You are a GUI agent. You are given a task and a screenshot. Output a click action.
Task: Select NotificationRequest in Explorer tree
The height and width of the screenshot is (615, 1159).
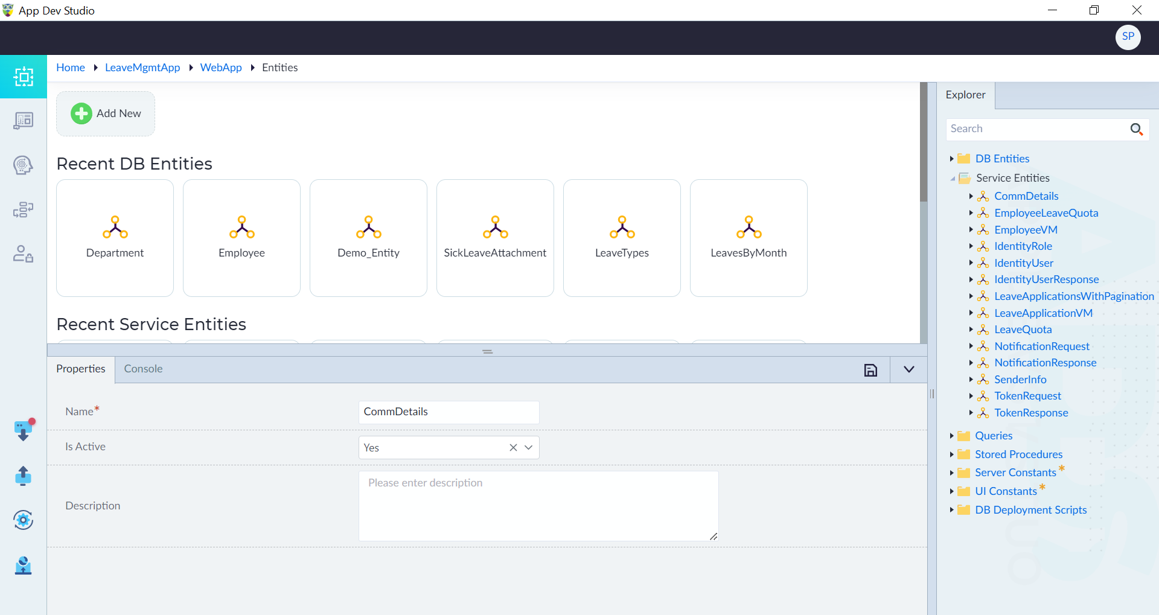pos(1042,346)
